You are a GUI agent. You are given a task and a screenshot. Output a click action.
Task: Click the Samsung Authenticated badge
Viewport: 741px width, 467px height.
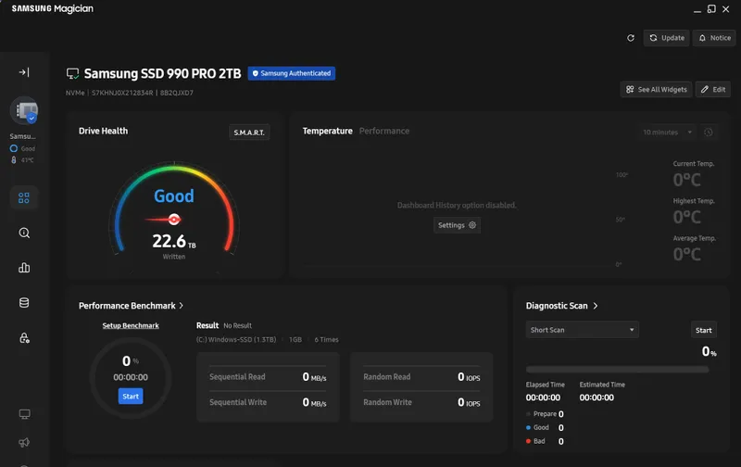coord(292,73)
